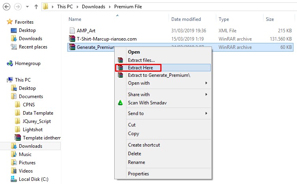Click WinRAR icon next to Extract to Generate_Premium\

point(120,75)
